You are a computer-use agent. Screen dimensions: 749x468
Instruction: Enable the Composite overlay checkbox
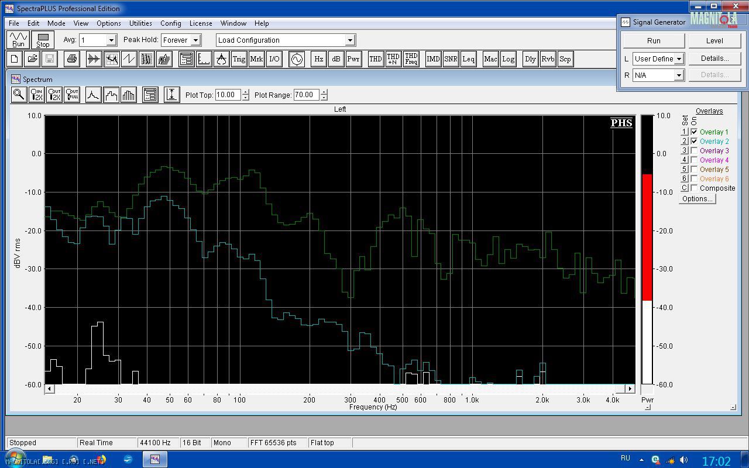[695, 188]
